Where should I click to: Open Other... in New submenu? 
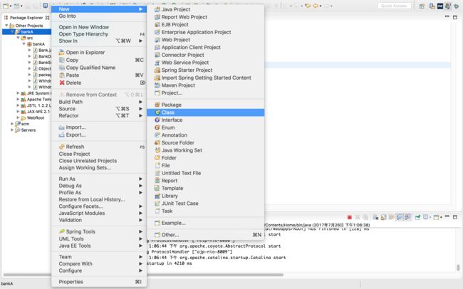click(x=205, y=235)
